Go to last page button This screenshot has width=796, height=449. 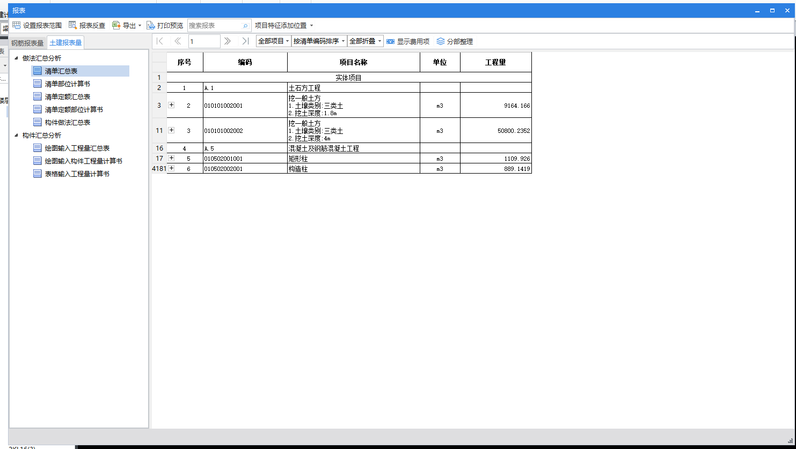click(245, 41)
